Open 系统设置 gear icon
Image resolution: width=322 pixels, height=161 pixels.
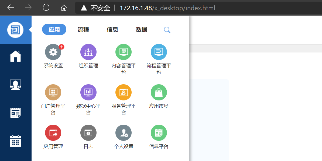point(53,52)
